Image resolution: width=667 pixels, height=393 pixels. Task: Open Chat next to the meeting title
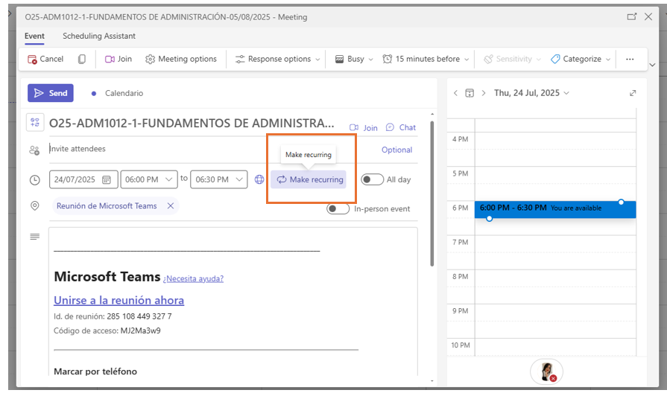(x=401, y=127)
